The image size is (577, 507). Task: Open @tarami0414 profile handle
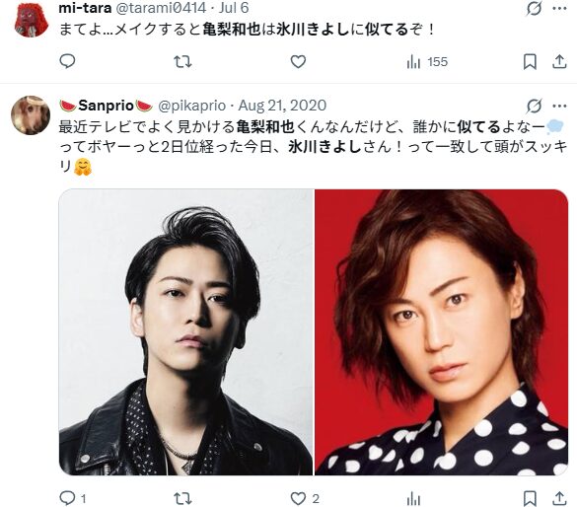coord(161,8)
